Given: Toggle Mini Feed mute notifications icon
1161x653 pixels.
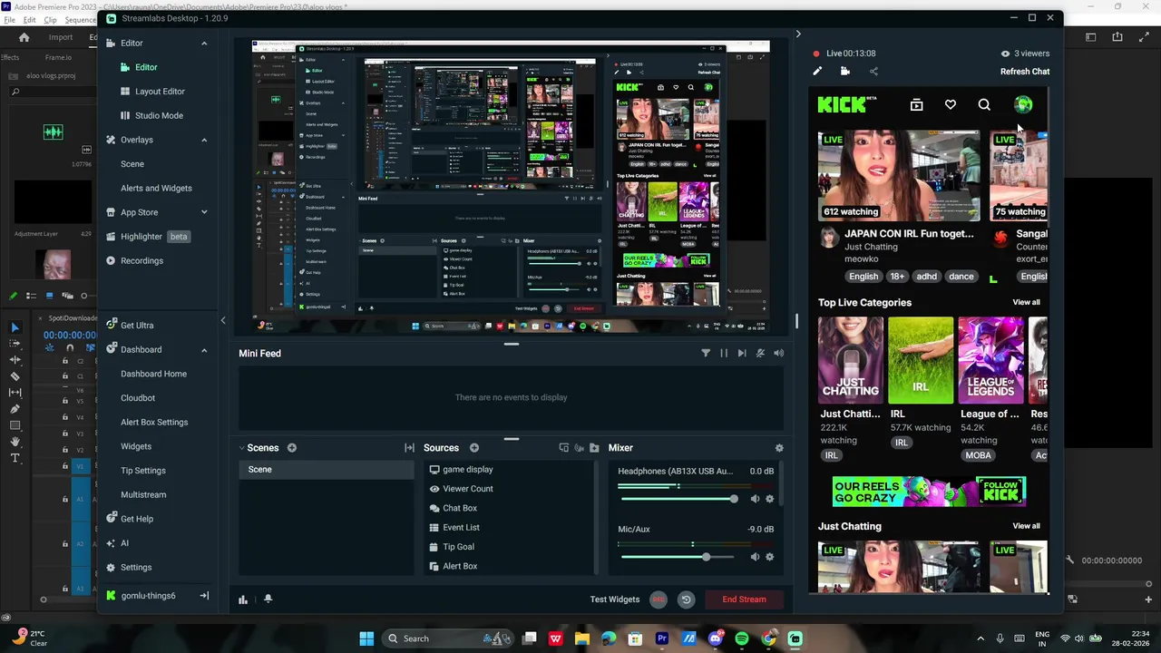Looking at the screenshot, I should point(760,353).
